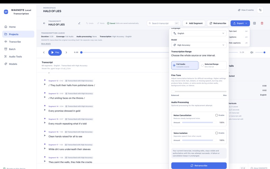Click the Add Segment button
The height and width of the screenshot is (169, 270).
pos(194,23)
